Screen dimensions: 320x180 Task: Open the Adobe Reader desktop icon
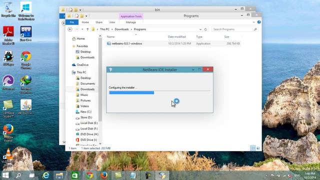pos(8,35)
